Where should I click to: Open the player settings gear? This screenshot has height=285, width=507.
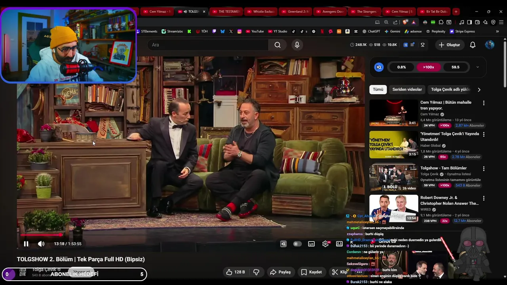click(326, 244)
